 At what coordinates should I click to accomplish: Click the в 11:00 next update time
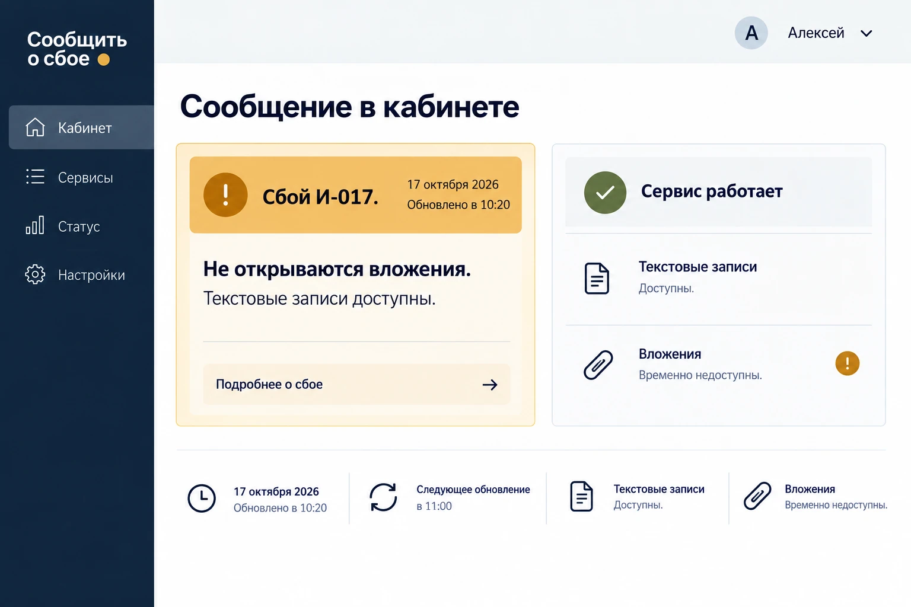point(434,506)
